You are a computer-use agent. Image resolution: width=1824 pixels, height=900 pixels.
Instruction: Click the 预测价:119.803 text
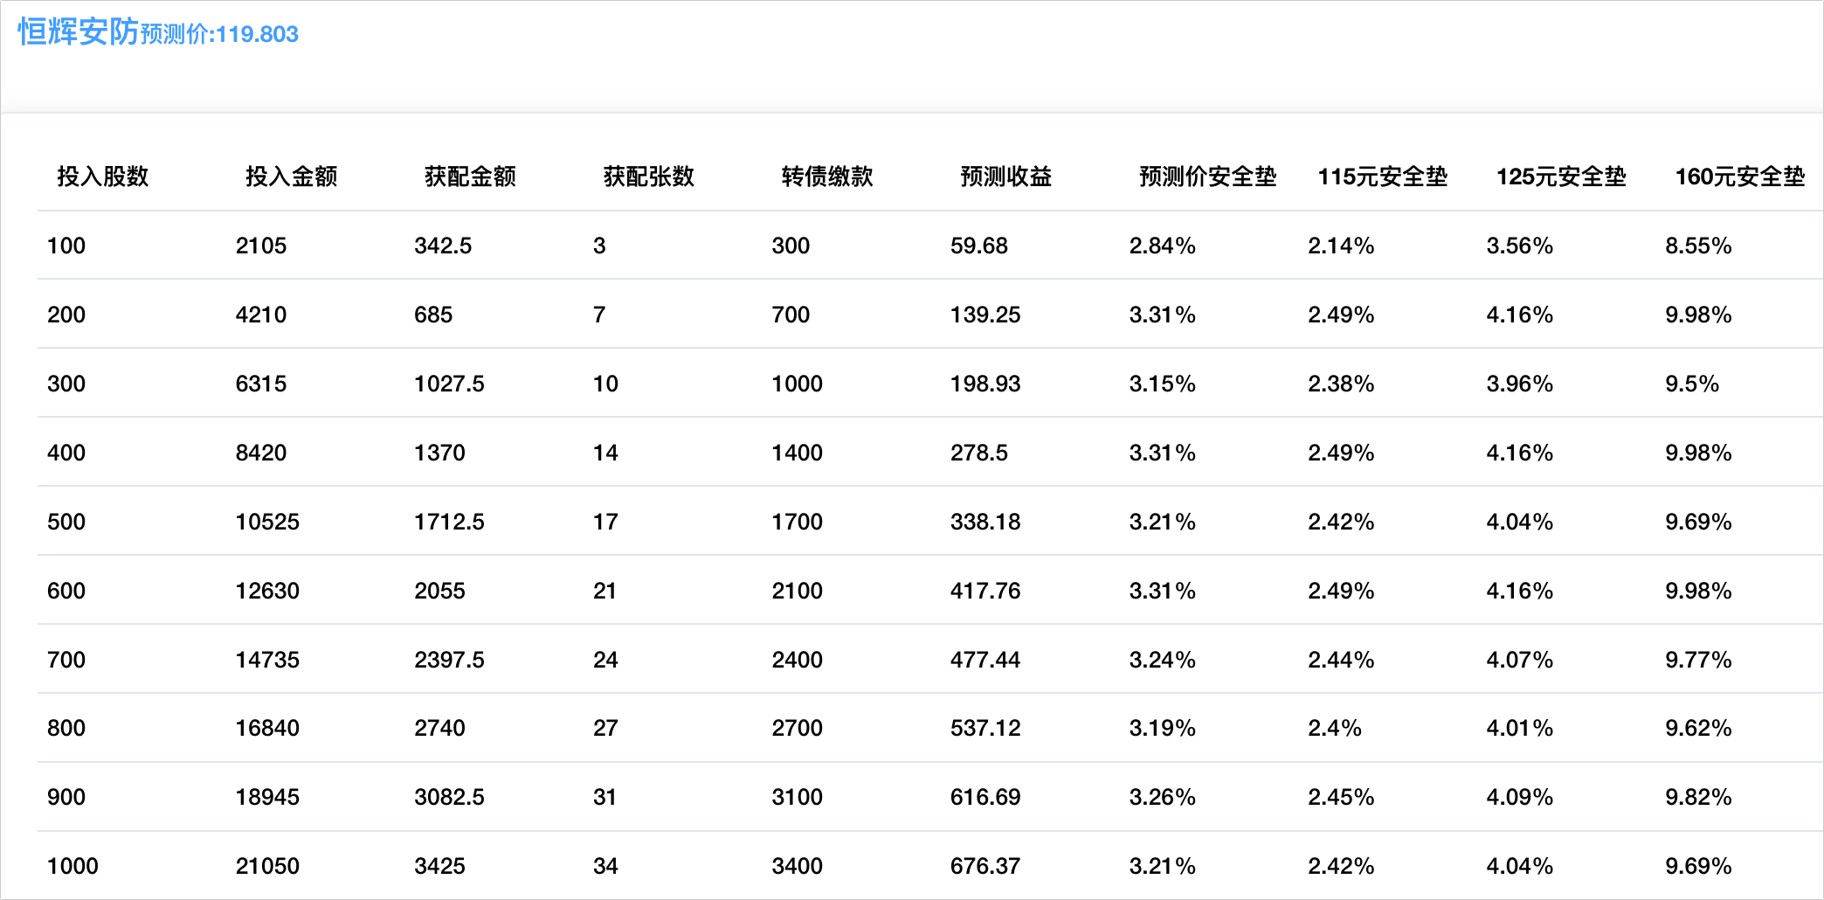point(219,34)
